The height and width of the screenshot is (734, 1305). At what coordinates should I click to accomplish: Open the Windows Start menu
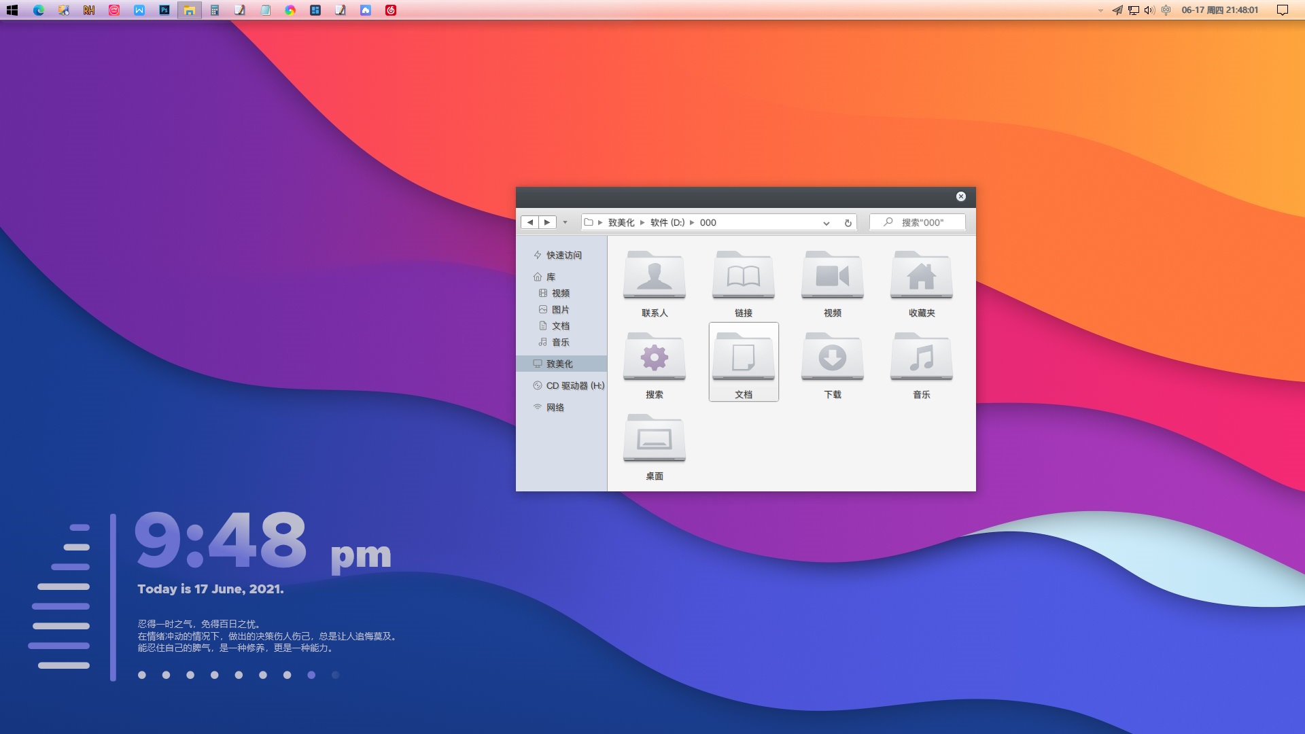pos(12,10)
